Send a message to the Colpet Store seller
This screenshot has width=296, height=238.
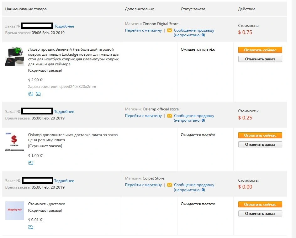click(x=194, y=185)
